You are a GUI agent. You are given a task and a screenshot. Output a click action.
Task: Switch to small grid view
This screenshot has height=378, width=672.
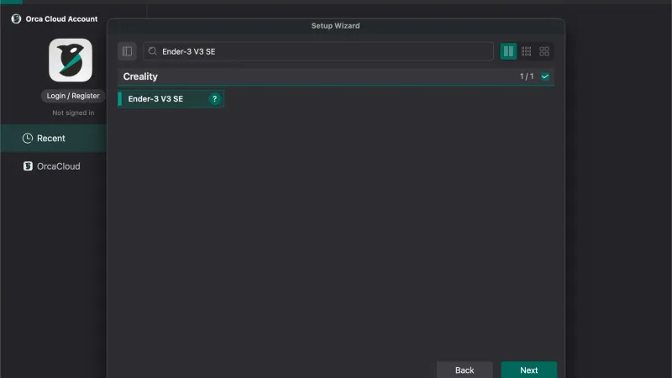click(x=527, y=51)
